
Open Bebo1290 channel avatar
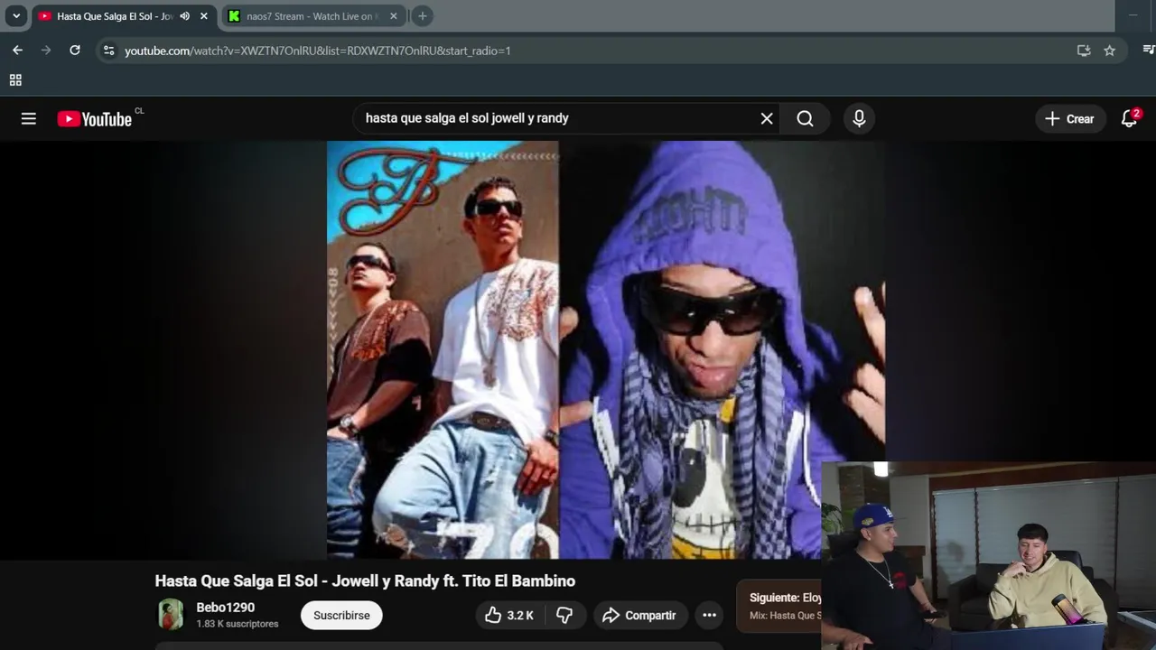171,615
